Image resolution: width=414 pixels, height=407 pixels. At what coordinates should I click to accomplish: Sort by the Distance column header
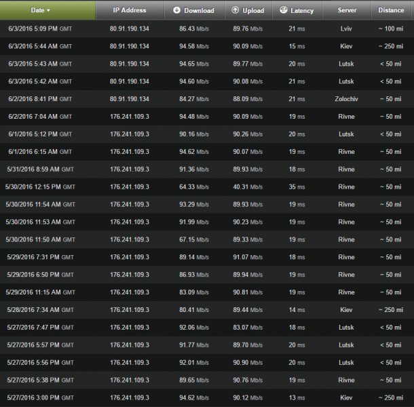391,10
